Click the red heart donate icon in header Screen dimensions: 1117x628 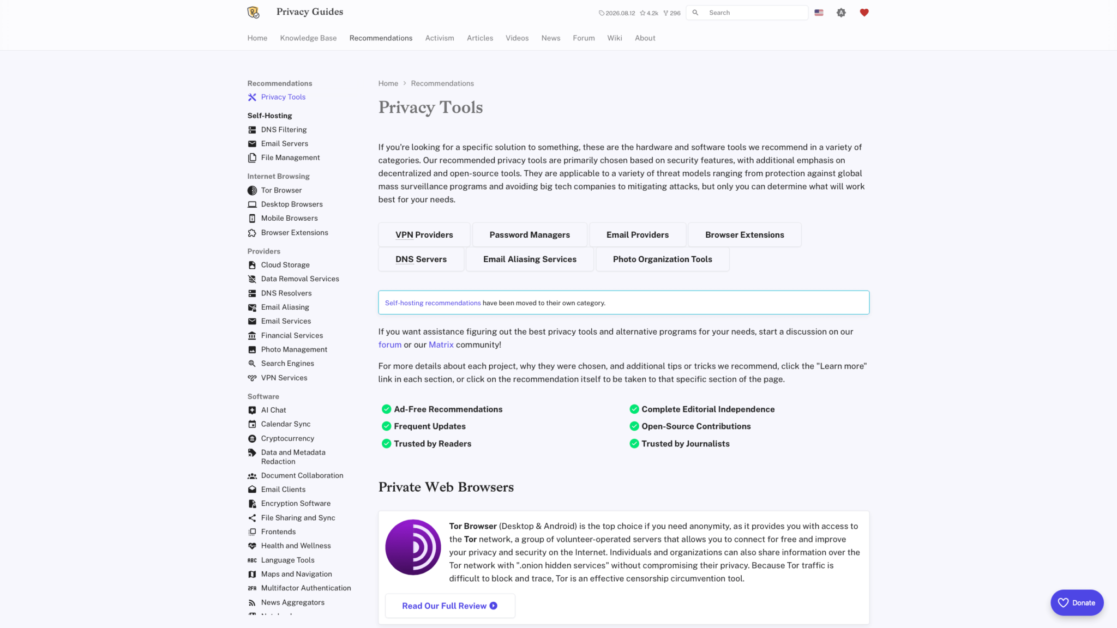tap(864, 13)
